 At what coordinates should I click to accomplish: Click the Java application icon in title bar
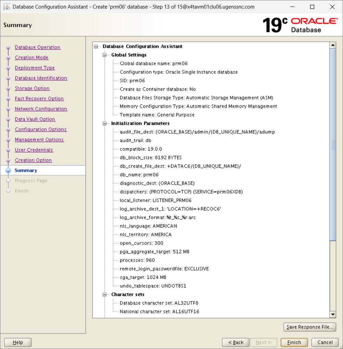tap(7, 7)
